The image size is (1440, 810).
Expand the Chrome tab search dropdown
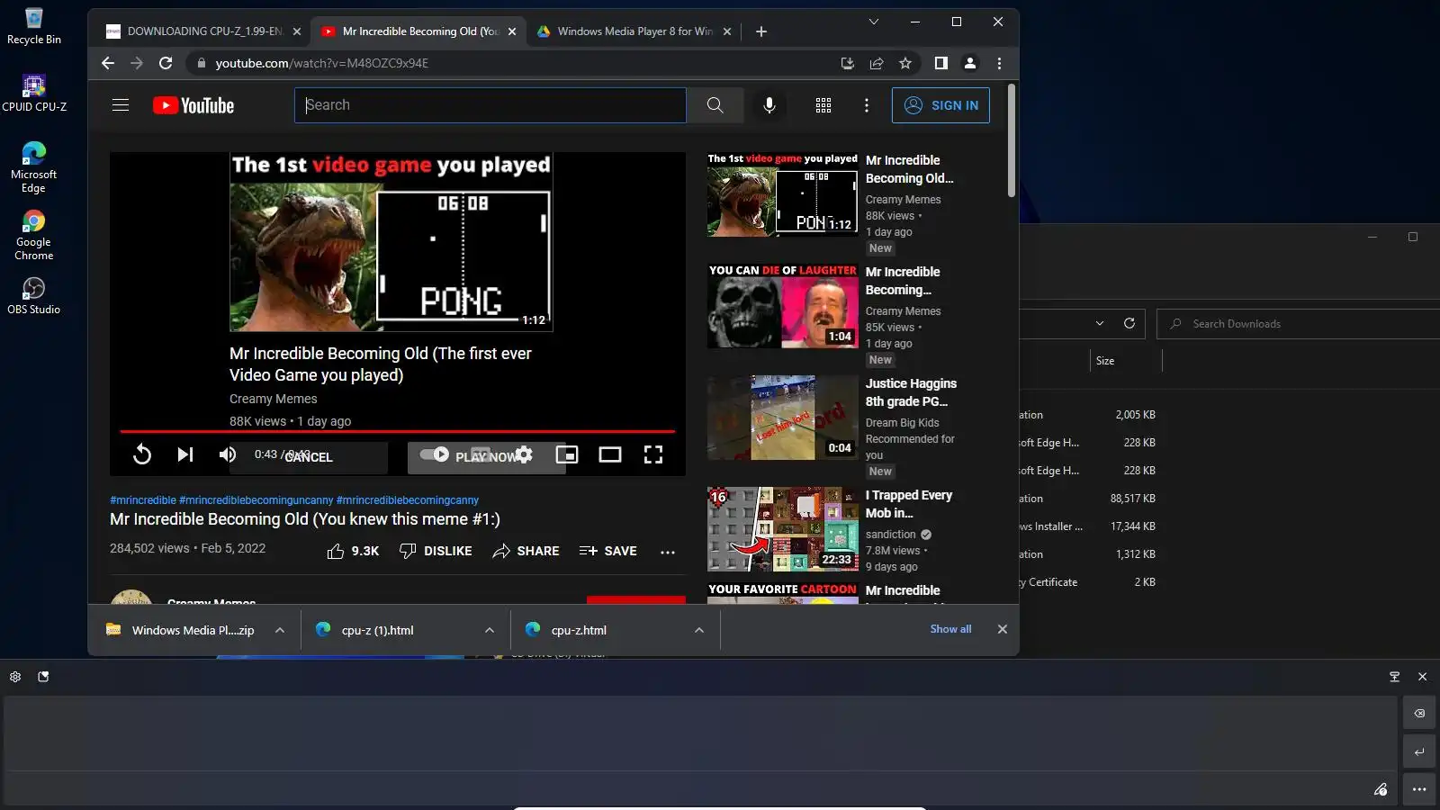873,22
